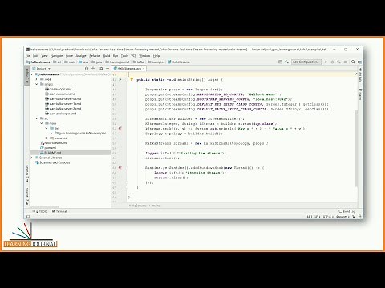Select pom.xml in project tree

point(48,148)
